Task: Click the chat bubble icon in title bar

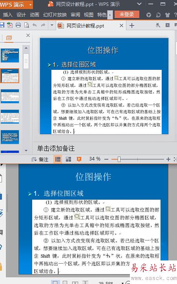Action: click(158, 15)
